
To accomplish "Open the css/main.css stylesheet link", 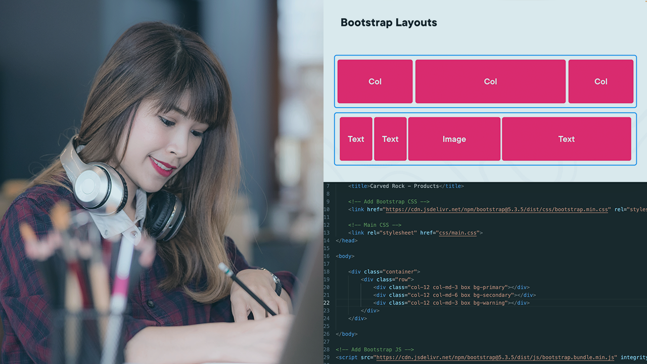I will point(457,233).
